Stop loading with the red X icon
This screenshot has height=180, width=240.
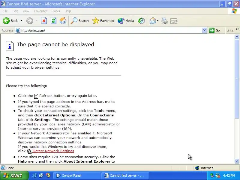pyautogui.click(x=44, y=21)
